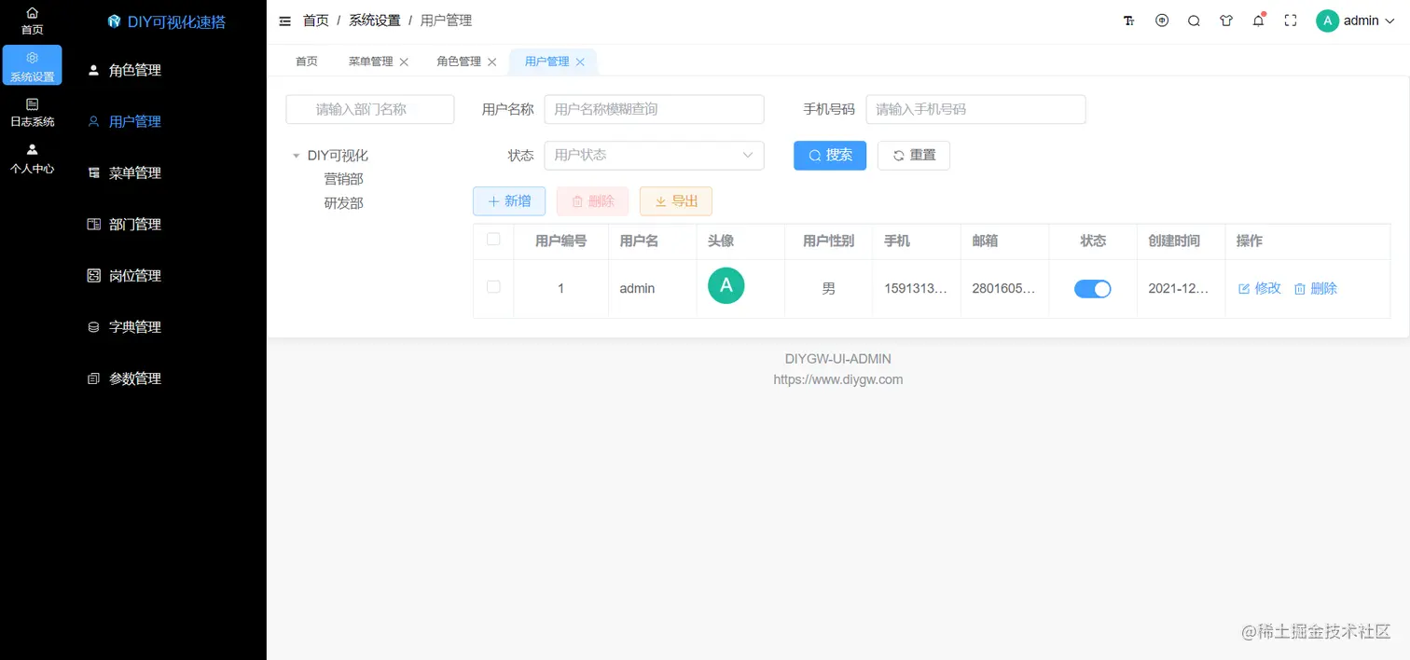
Task: Click the avatar in admin row
Action: [726, 286]
